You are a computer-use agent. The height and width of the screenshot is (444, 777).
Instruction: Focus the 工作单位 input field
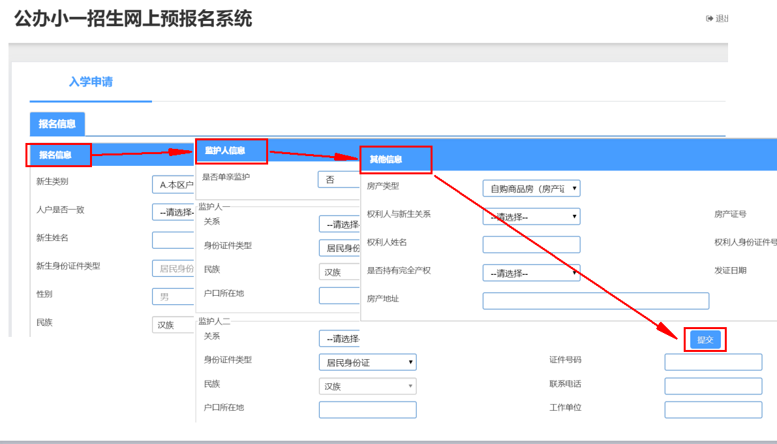(x=713, y=409)
